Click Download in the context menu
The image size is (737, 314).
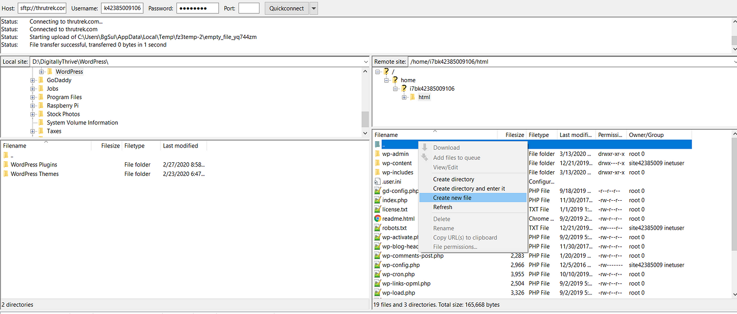(446, 148)
